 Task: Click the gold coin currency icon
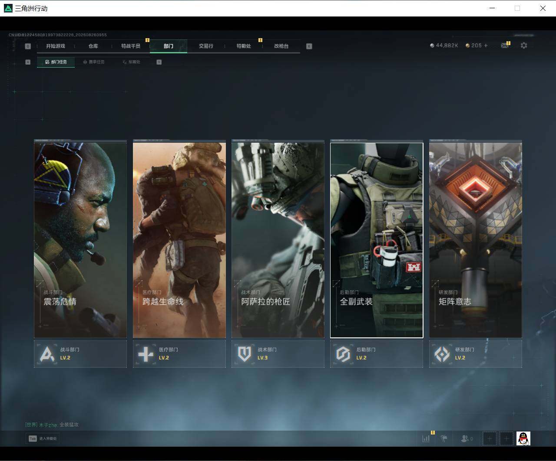pyautogui.click(x=467, y=46)
